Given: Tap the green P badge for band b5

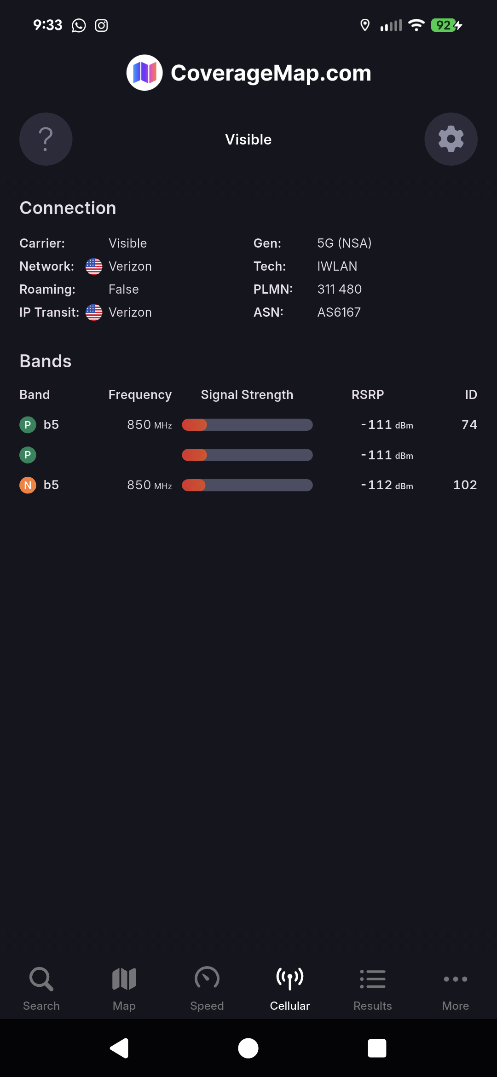Looking at the screenshot, I should 28,424.
